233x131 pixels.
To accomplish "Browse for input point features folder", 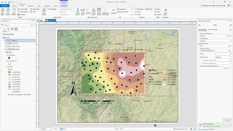I will point(230,36).
